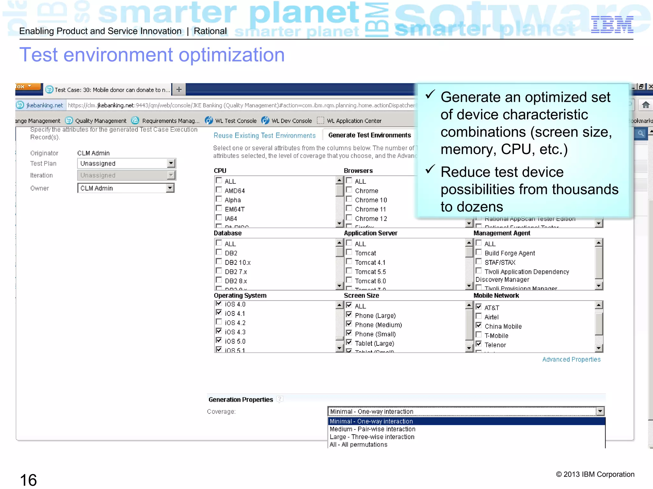The width and height of the screenshot is (653, 489).
Task: Click the browser home icon
Action: coord(646,105)
